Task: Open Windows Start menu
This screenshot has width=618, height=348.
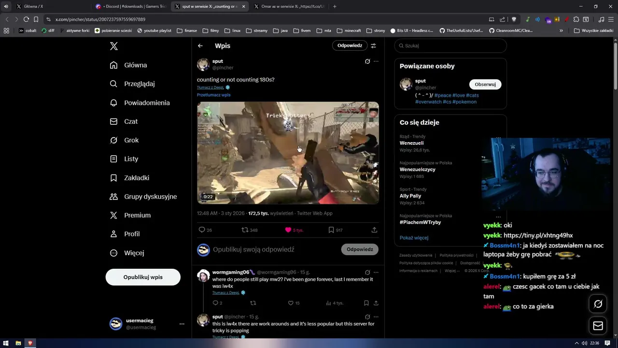Action: pyautogui.click(x=6, y=343)
